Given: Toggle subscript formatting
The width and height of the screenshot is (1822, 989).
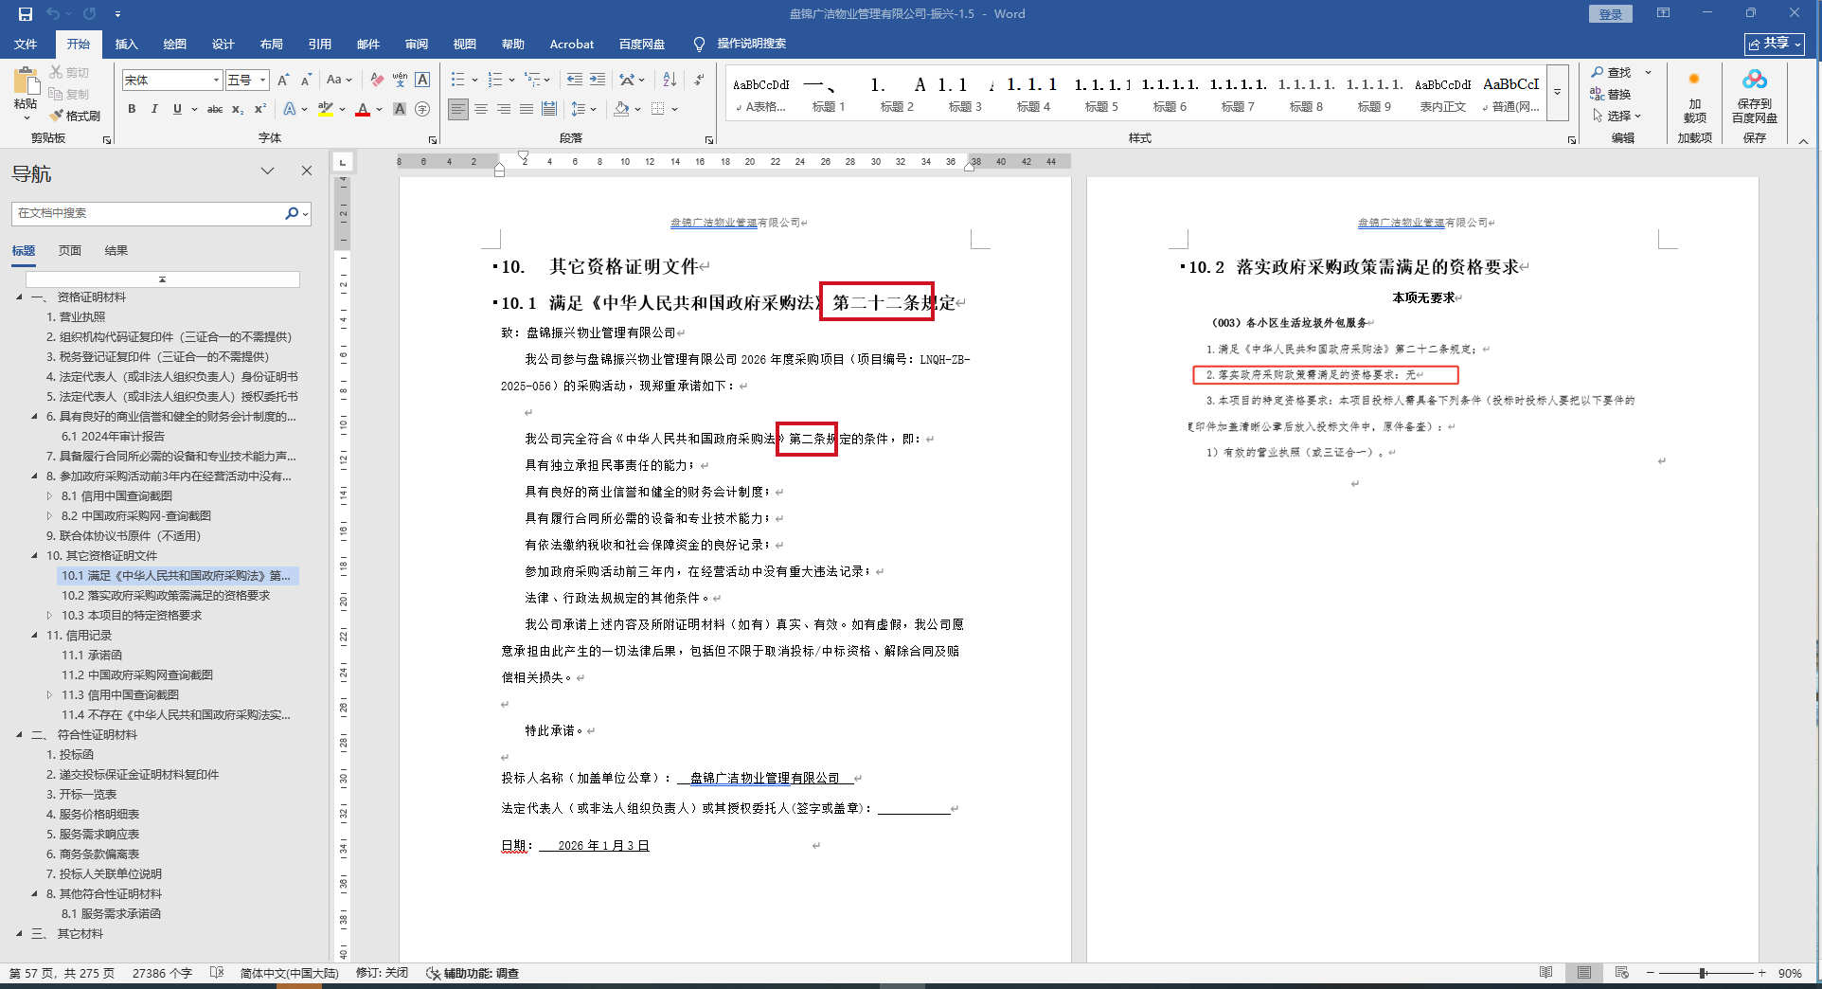Looking at the screenshot, I should pyautogui.click(x=238, y=109).
